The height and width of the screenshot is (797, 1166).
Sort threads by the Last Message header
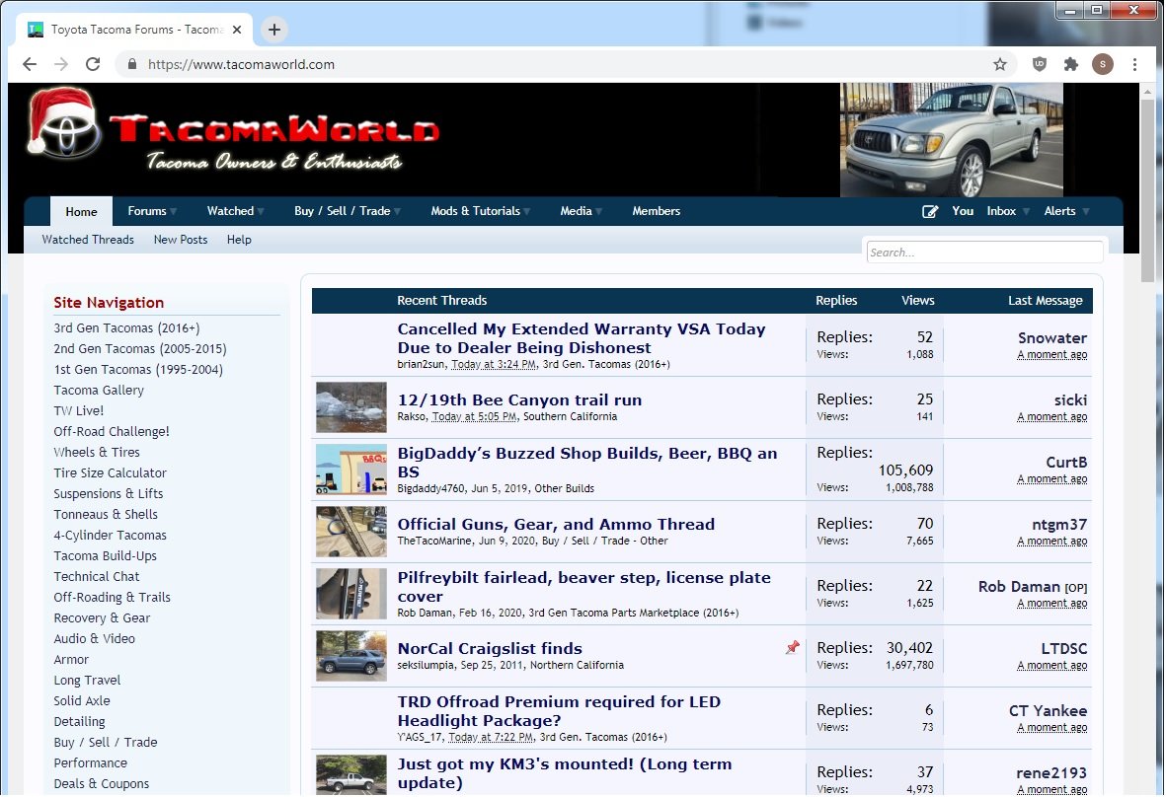1046,300
